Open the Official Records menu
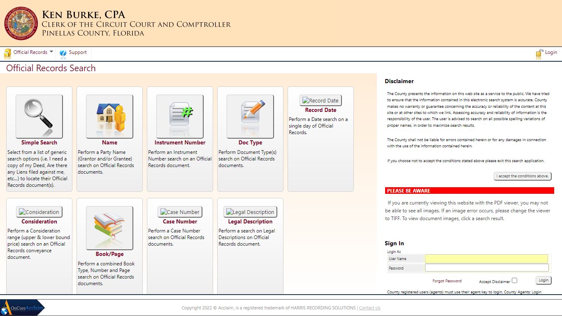562x316 pixels. [30, 52]
